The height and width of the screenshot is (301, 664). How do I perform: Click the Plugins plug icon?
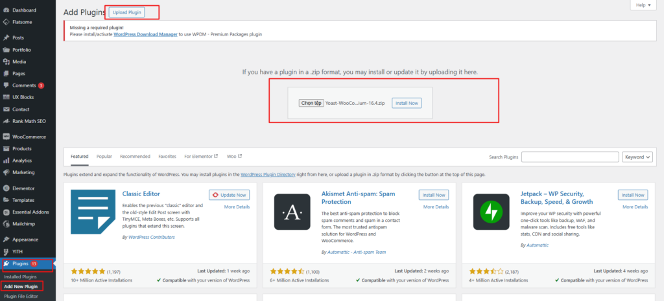[6, 263]
